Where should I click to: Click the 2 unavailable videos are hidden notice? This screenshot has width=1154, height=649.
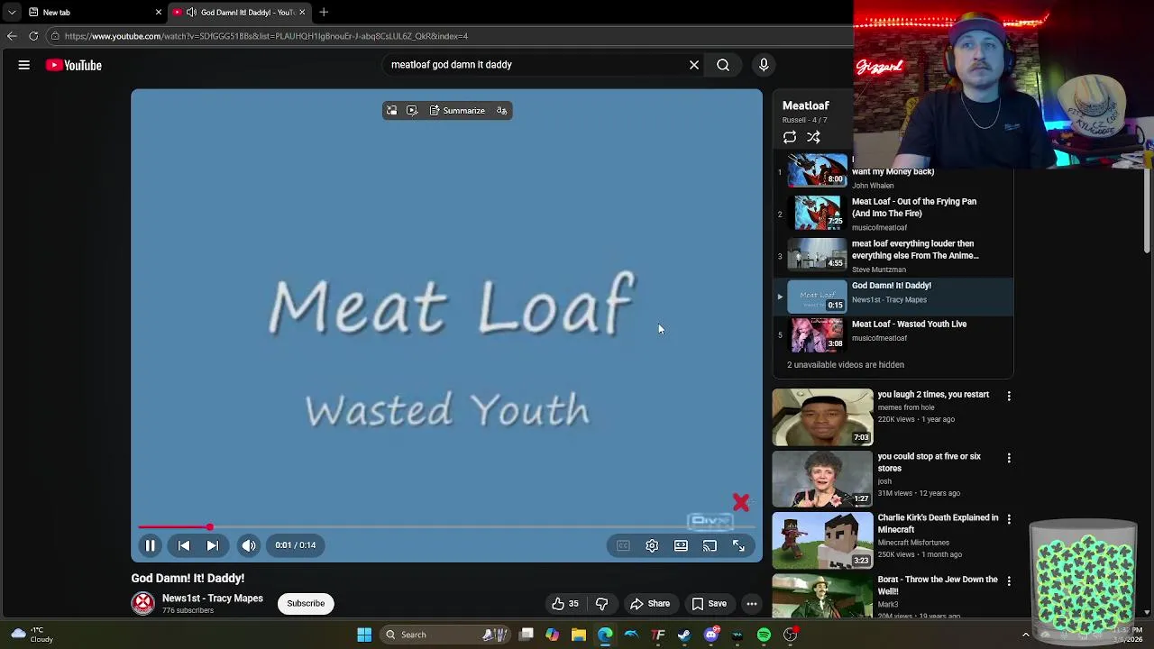[846, 365]
